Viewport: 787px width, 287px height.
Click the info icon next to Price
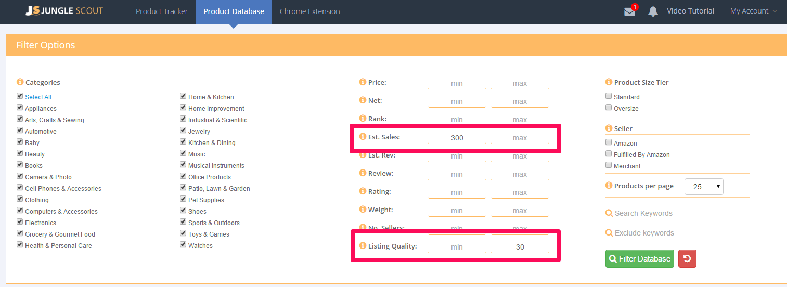pos(363,82)
